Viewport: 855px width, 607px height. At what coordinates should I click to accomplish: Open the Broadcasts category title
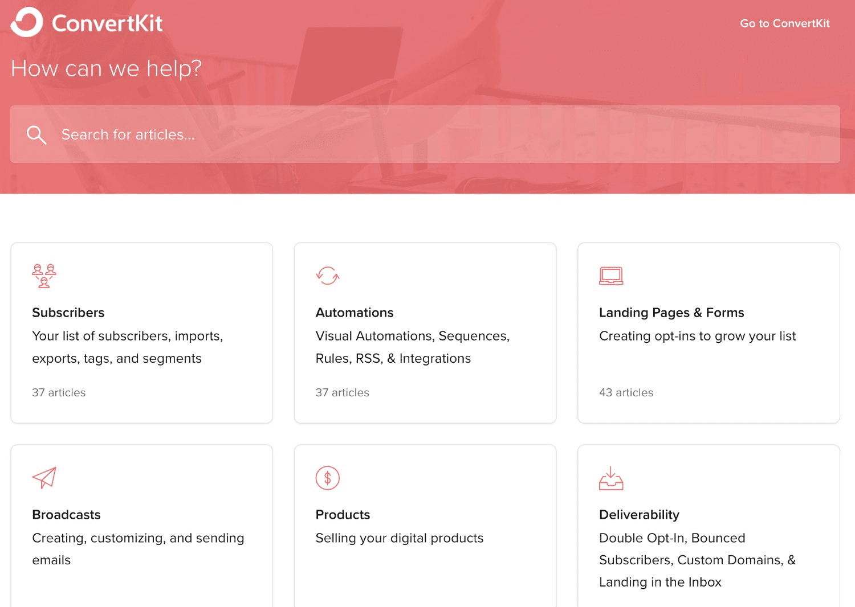[x=67, y=515]
